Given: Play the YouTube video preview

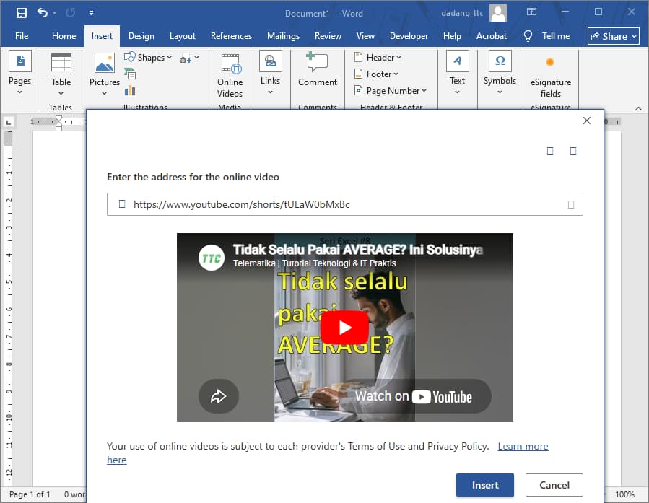Looking at the screenshot, I should pyautogui.click(x=344, y=327).
